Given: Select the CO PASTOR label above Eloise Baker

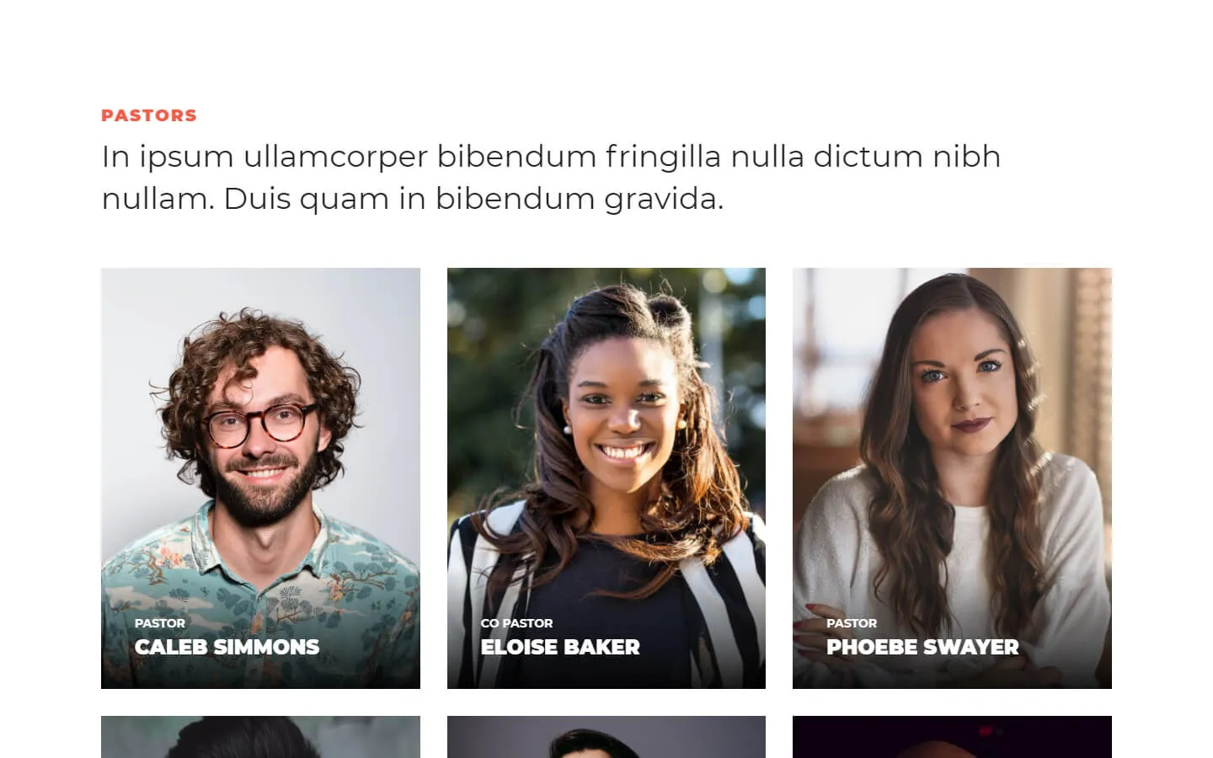Looking at the screenshot, I should coord(516,623).
